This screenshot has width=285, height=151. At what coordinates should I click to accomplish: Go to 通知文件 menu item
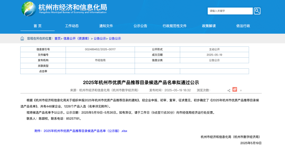click(x=106, y=26)
